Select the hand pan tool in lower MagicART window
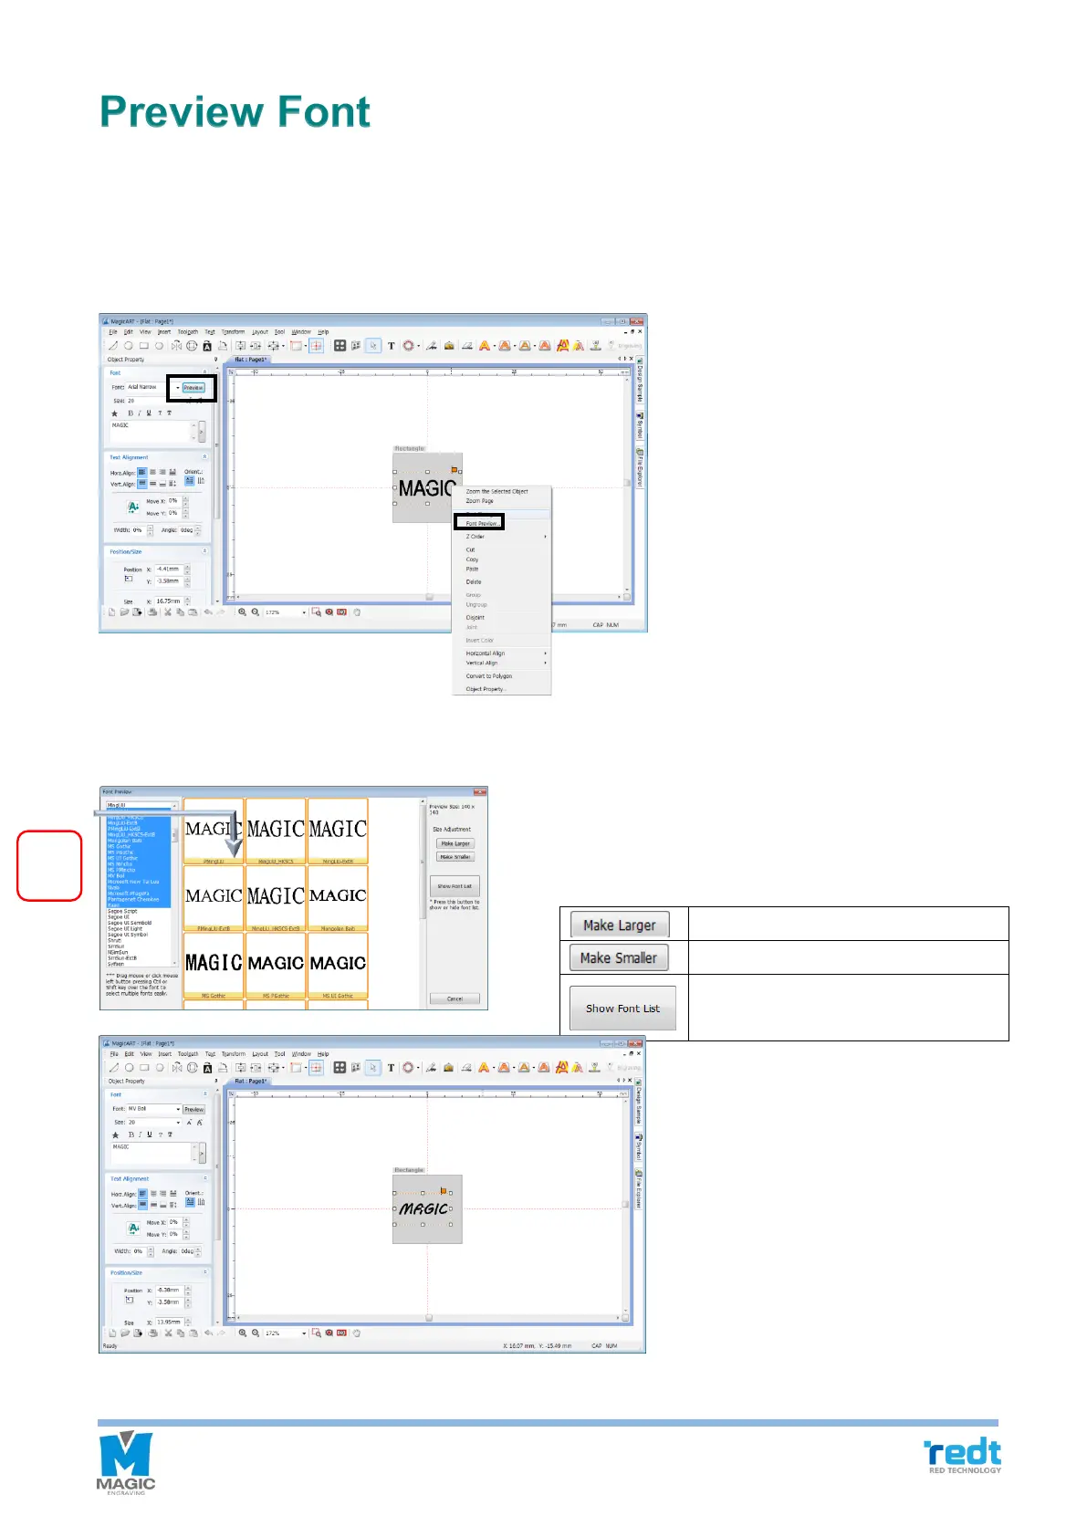The height and width of the screenshot is (1537, 1087). (x=356, y=1333)
